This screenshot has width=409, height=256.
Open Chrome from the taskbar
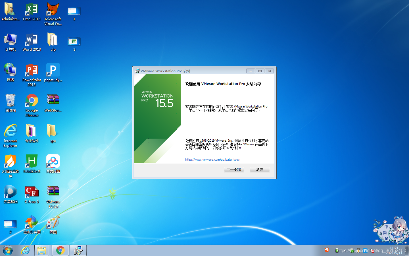coord(60,250)
